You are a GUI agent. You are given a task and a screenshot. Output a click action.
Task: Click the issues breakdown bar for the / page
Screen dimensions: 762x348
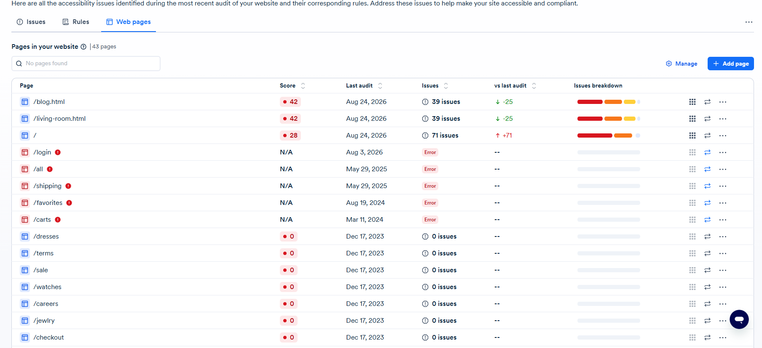[x=609, y=135]
